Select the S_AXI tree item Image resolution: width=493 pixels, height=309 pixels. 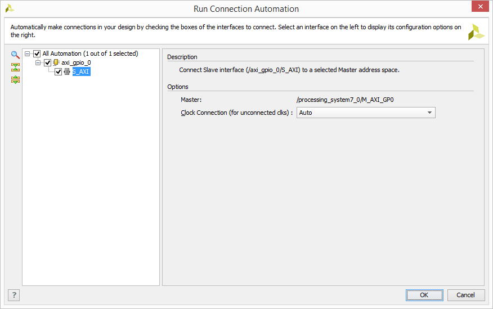click(x=82, y=71)
